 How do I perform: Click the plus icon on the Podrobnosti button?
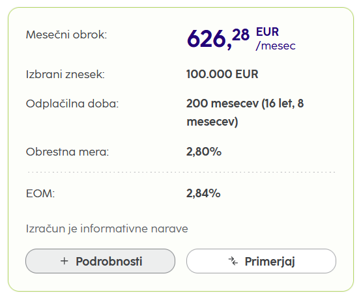tap(65, 261)
